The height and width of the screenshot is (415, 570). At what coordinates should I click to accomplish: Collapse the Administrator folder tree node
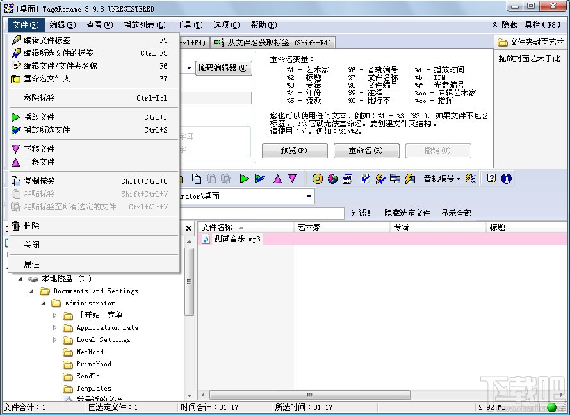coord(44,303)
